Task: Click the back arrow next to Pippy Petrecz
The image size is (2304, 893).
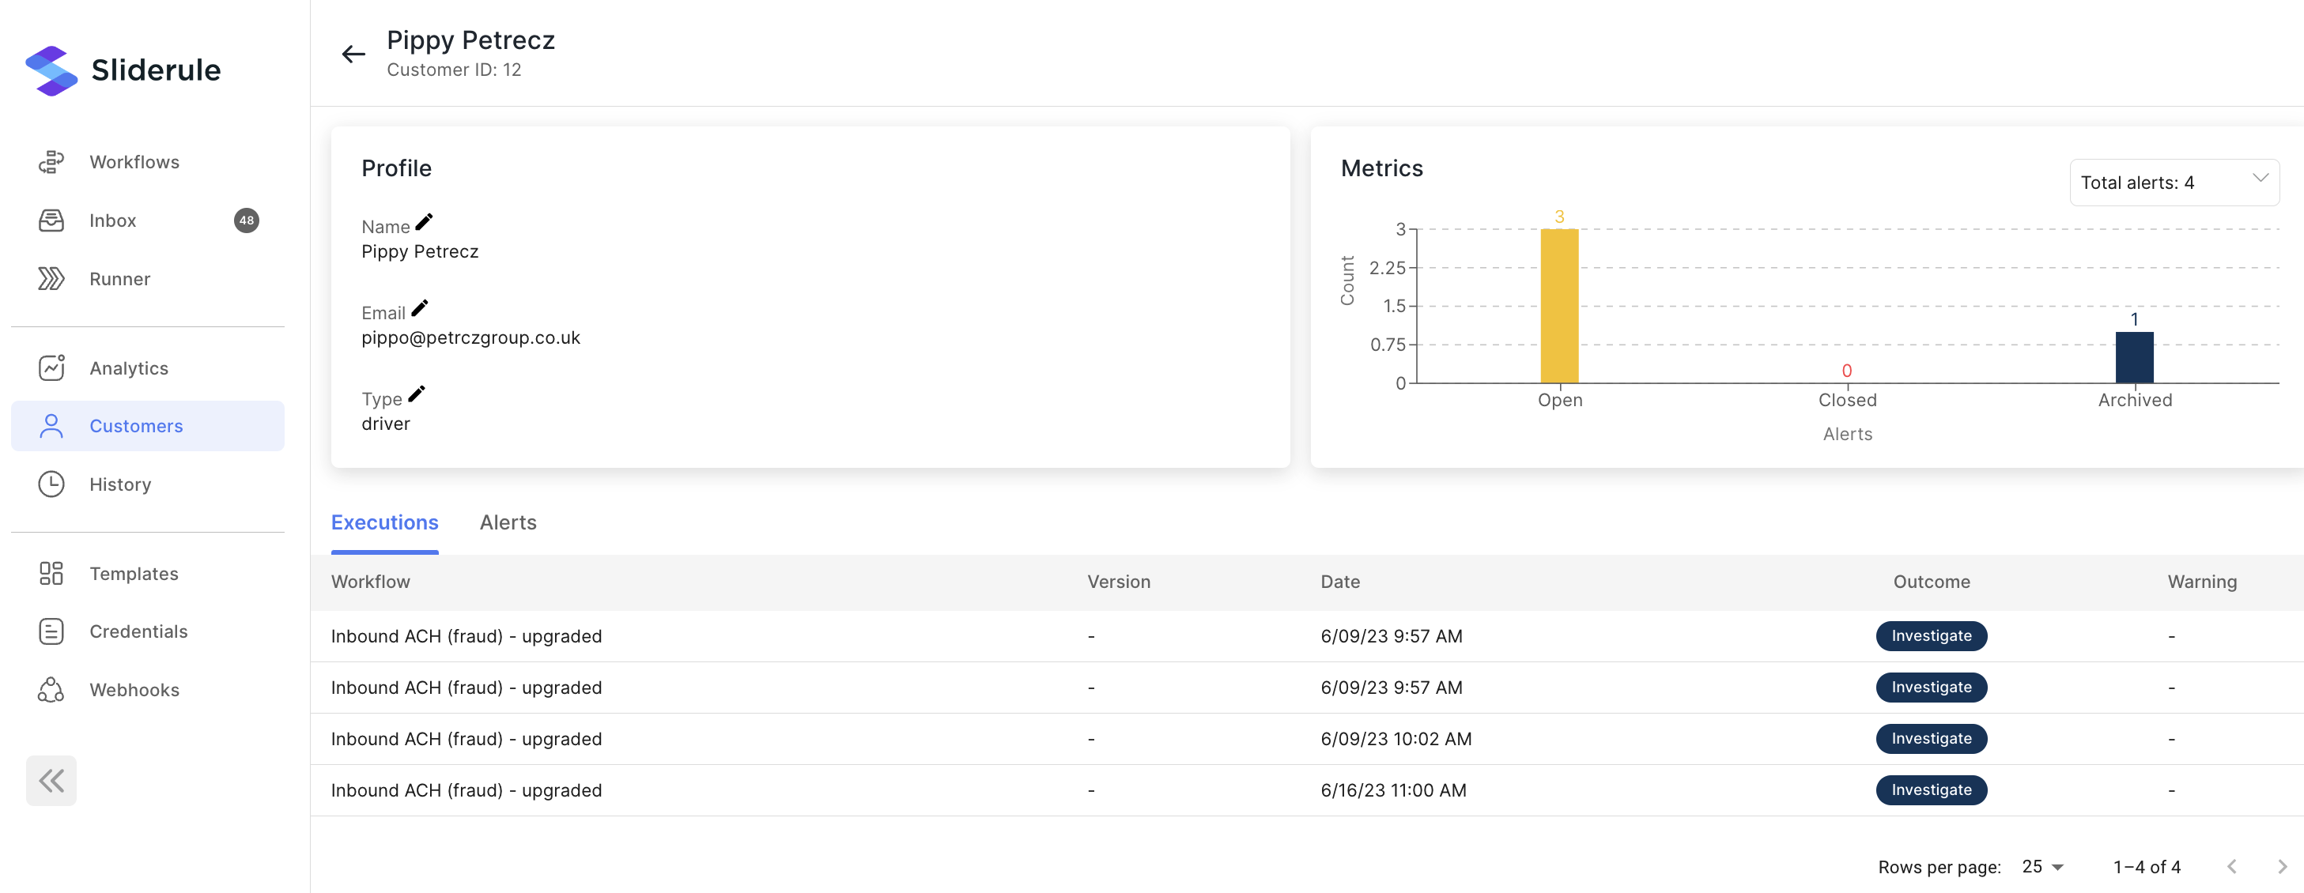Action: [x=353, y=55]
